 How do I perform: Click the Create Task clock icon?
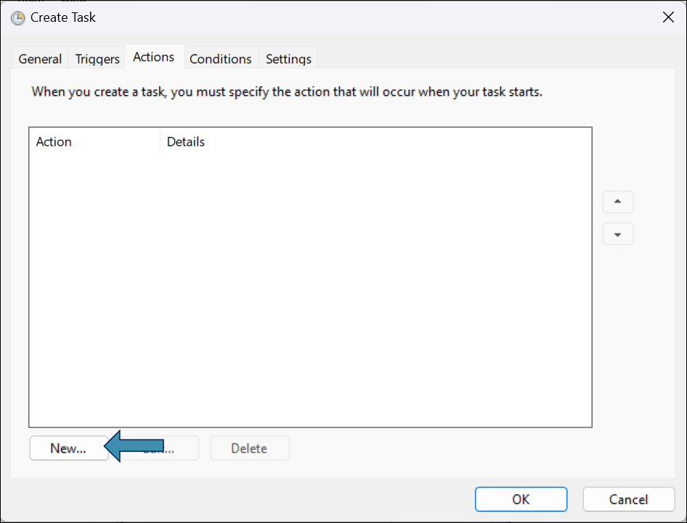(17, 17)
